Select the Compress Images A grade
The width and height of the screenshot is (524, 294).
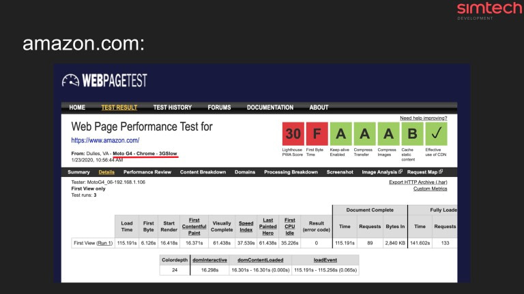click(388, 134)
